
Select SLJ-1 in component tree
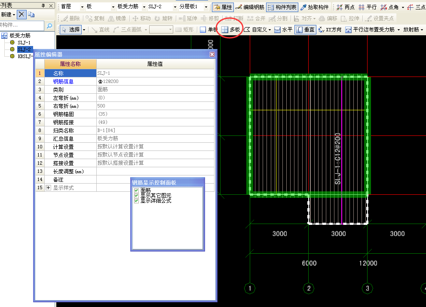coord(24,43)
